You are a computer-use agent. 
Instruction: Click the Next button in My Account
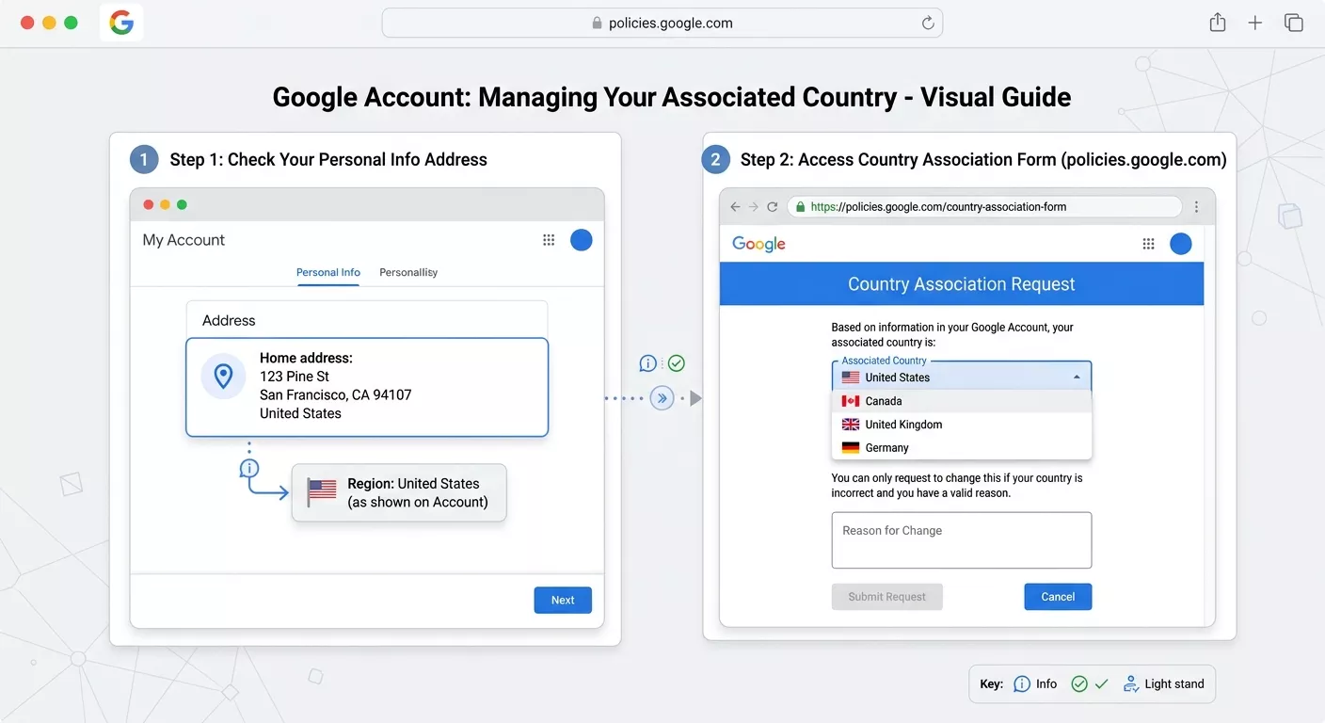tap(563, 601)
